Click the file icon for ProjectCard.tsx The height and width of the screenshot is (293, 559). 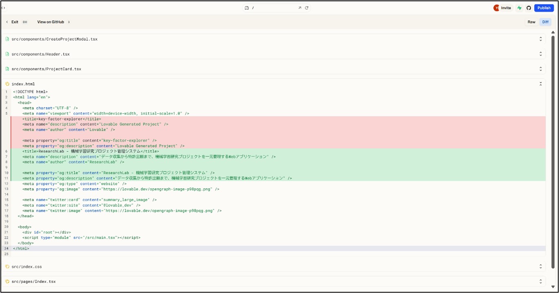7,69
